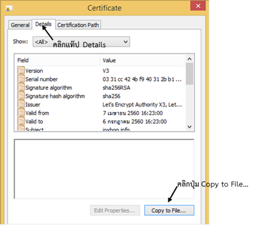Click the Issuer field icon
The height and width of the screenshot is (225, 267).
point(21,104)
